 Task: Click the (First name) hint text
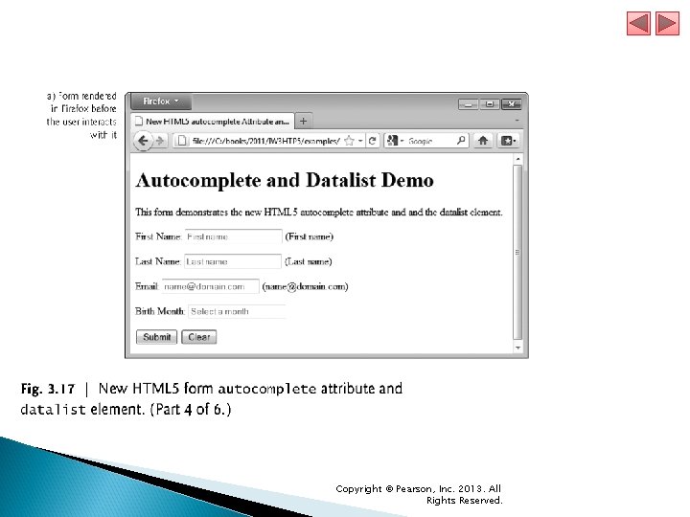pyautogui.click(x=309, y=237)
